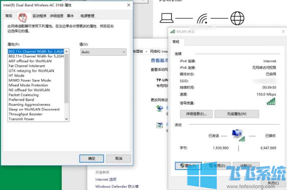This screenshot has width=287, height=190.
Task: Click the Wi-Fi signal icon in network diagram
Action: [203, 19]
